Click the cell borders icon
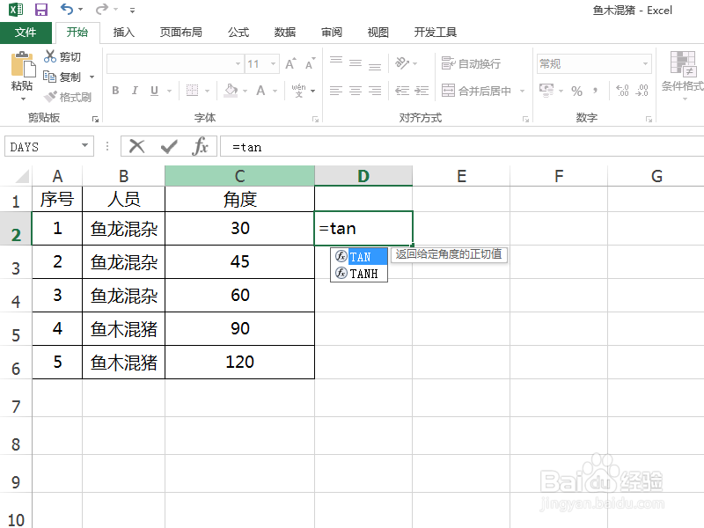704x528 pixels. pos(192,91)
